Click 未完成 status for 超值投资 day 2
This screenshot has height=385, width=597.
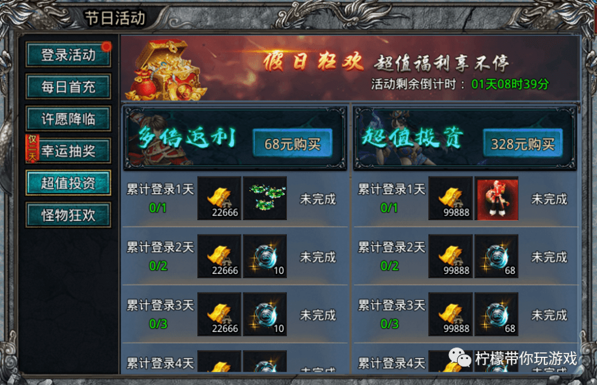click(x=549, y=257)
